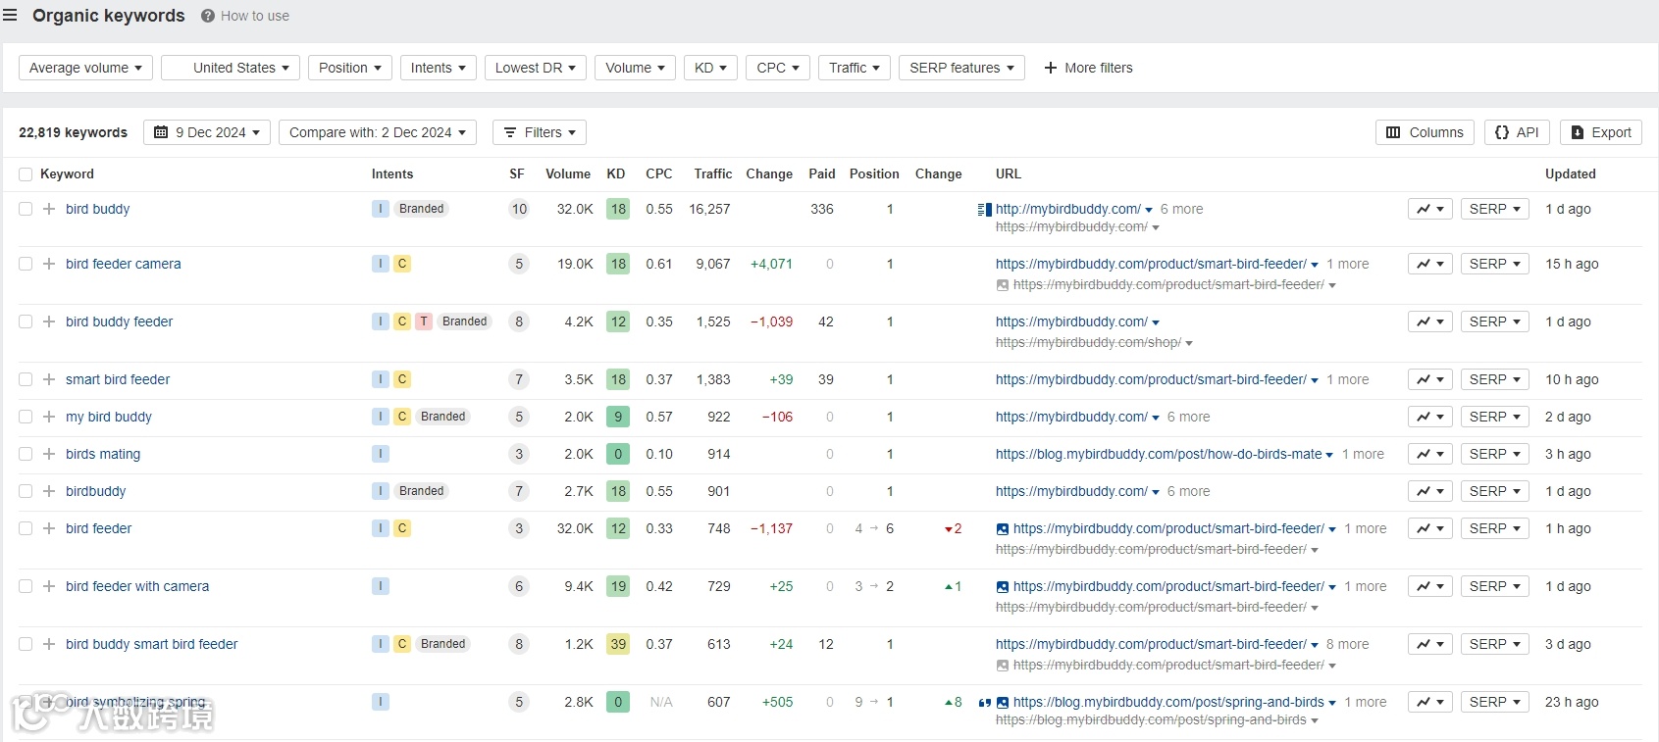This screenshot has width=1659, height=742.
Task: Click the sitelinks icon beside bird buddy URL
Action: (x=984, y=210)
